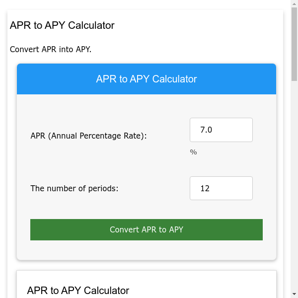Viewport: 298px width, 298px height.
Task: Click the top page heading text
Action: point(62,25)
